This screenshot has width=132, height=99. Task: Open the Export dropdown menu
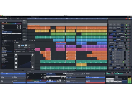20,76
